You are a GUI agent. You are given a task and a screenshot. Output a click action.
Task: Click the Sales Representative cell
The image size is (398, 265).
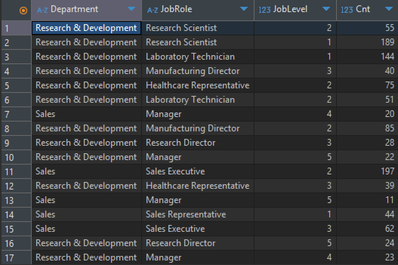point(198,214)
